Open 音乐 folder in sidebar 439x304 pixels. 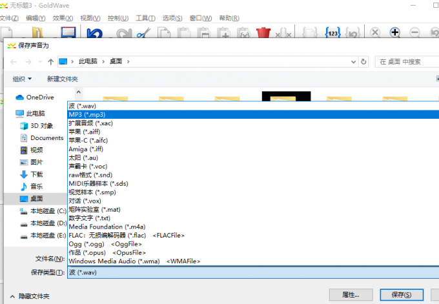(32, 187)
